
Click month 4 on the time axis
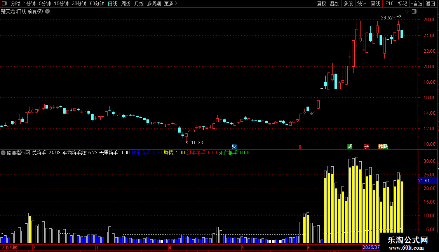coord(170,247)
